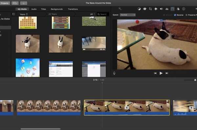Click the magic wand auto-enhance icon
This screenshot has width=197, height=130.
tap(120, 9)
